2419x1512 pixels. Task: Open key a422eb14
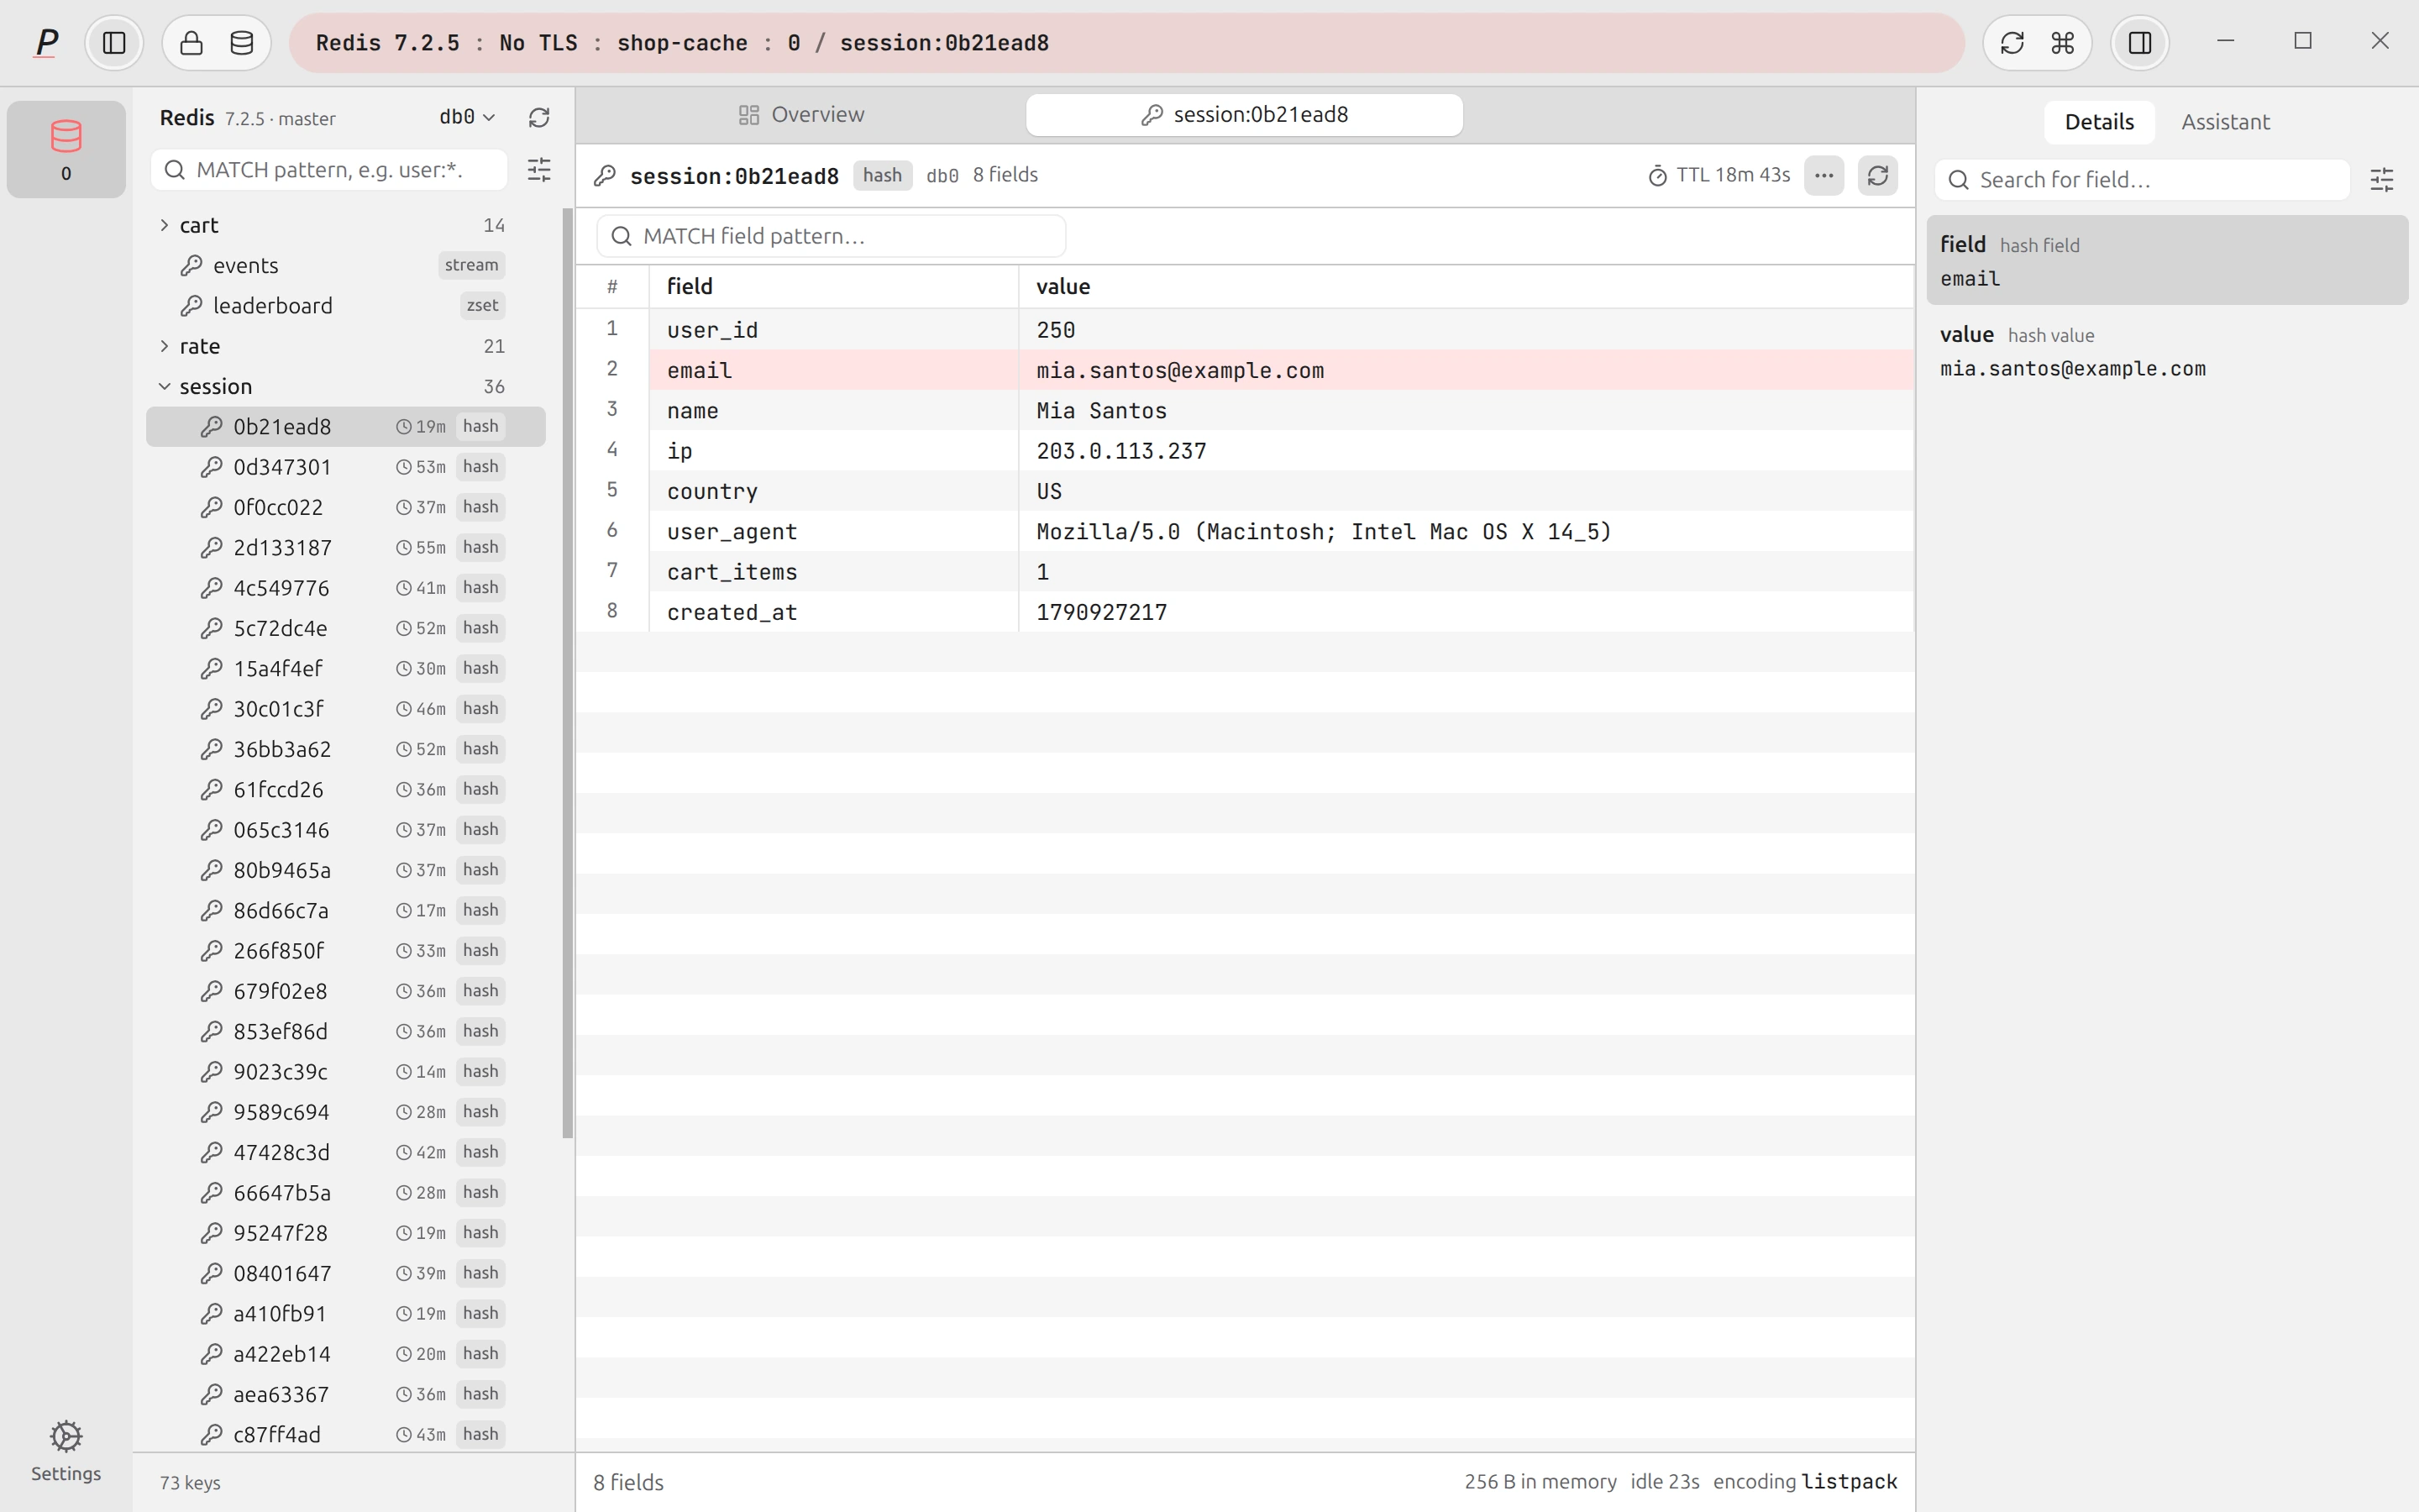(346, 1354)
